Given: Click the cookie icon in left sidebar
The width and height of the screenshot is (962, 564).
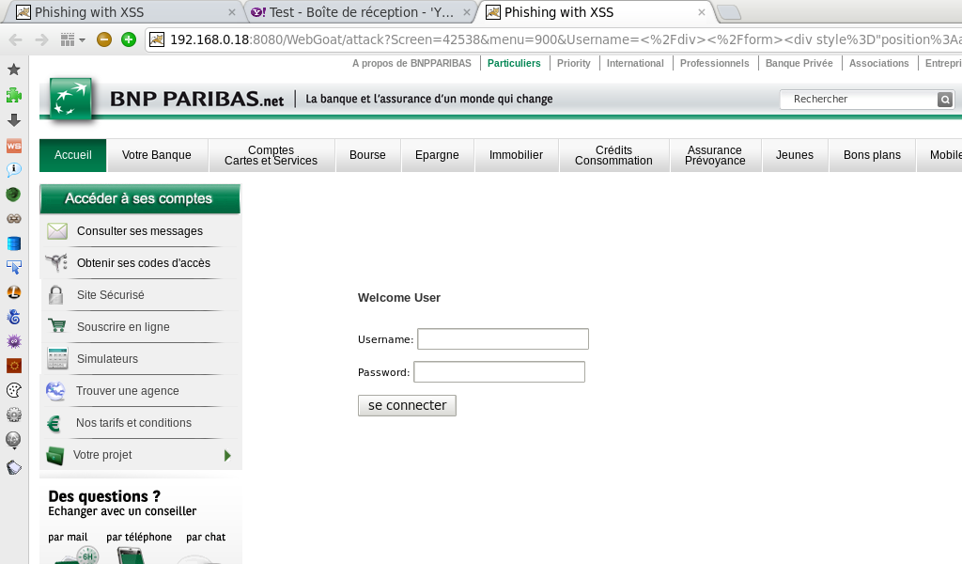Looking at the screenshot, I should [13, 390].
